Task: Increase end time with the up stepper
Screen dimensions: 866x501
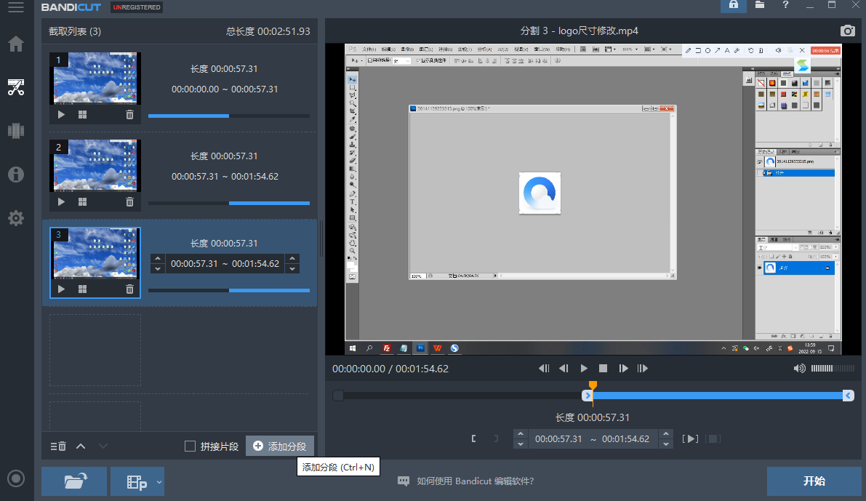Action: 665,434
